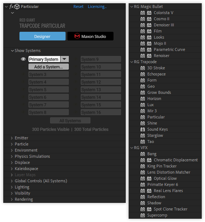The height and width of the screenshot is (222, 205).
Task: Click the 32-bit icon beside 3D Stroke
Action: 143,68
